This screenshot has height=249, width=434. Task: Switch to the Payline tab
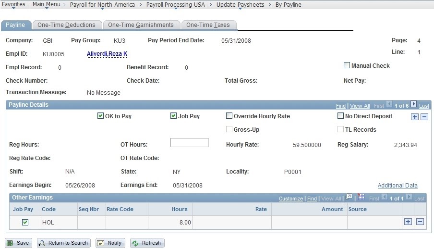[15, 25]
